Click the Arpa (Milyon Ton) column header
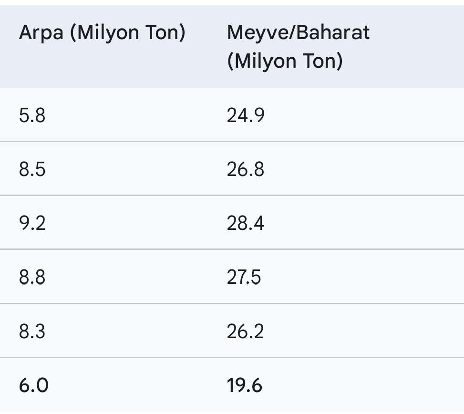 pos(102,33)
